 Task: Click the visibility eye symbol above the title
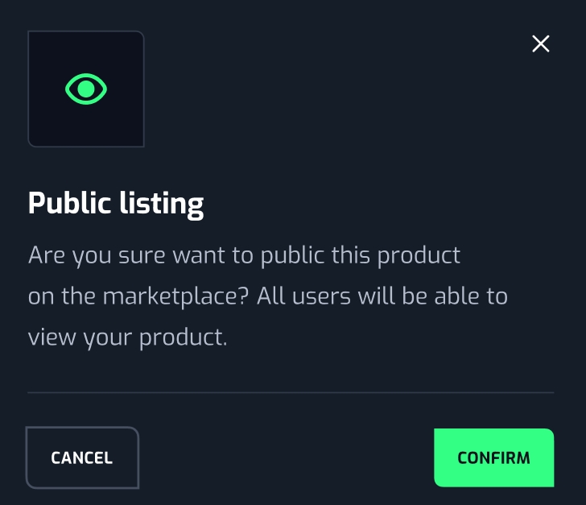point(86,89)
